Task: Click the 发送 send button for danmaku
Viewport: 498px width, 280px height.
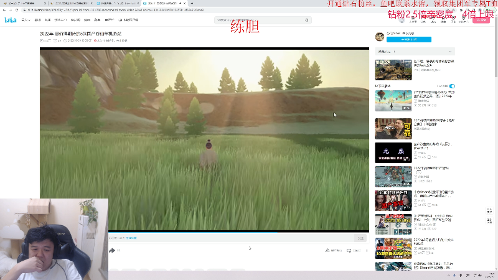Action: [360, 238]
